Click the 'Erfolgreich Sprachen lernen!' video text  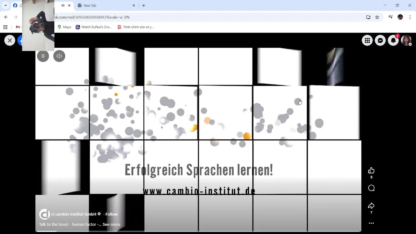199,170
